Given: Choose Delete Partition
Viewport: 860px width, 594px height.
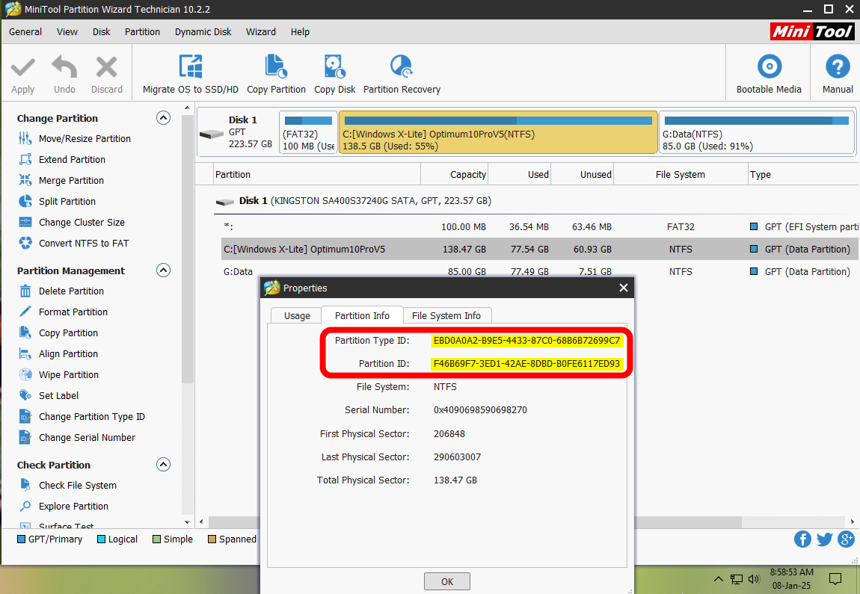Looking at the screenshot, I should point(71,291).
